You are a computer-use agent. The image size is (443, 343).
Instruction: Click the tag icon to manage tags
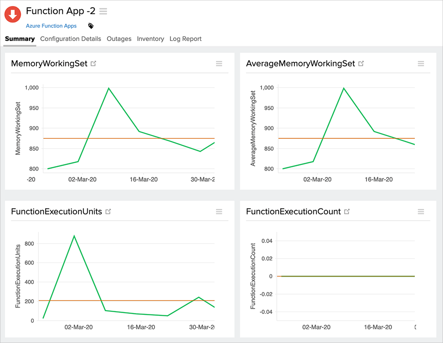90,26
